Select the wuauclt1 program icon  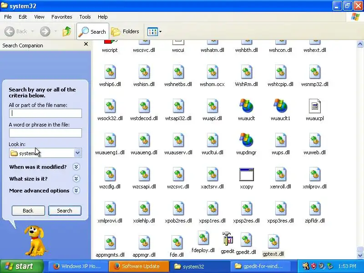click(280, 106)
